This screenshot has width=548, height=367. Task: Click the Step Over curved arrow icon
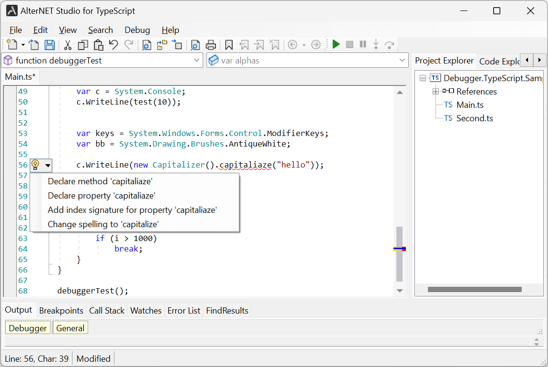tap(389, 45)
